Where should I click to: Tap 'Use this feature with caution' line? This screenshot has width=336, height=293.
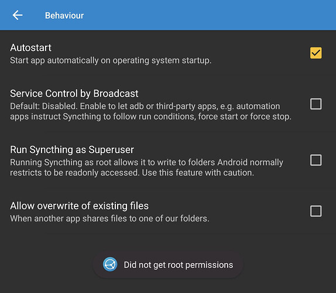point(198,173)
